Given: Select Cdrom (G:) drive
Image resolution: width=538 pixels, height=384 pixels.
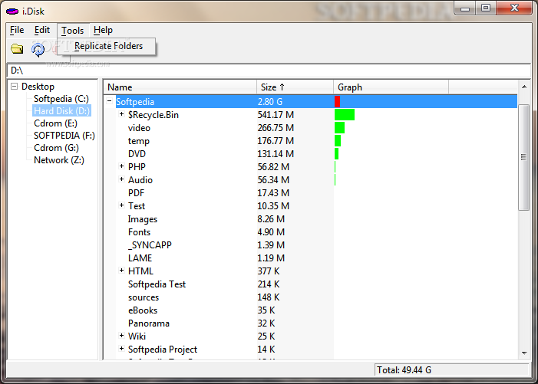Looking at the screenshot, I should coord(56,148).
